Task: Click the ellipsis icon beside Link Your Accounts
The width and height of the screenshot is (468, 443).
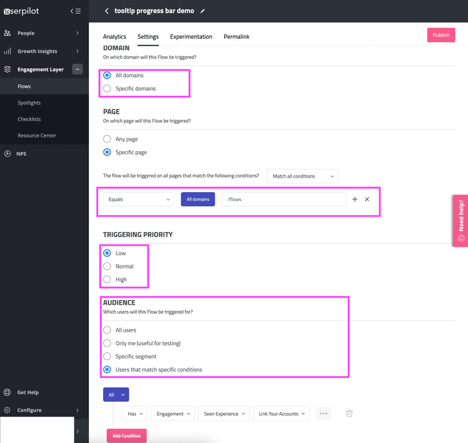Action: click(323, 413)
